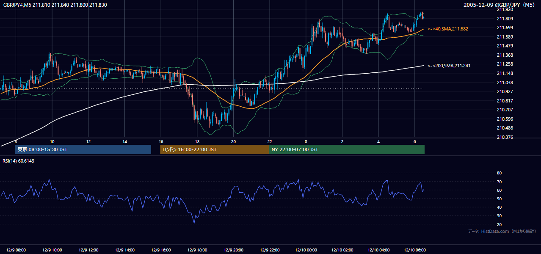Click RSI level 30 on the scale
The height and width of the screenshot is (254, 541).
(x=499, y=216)
